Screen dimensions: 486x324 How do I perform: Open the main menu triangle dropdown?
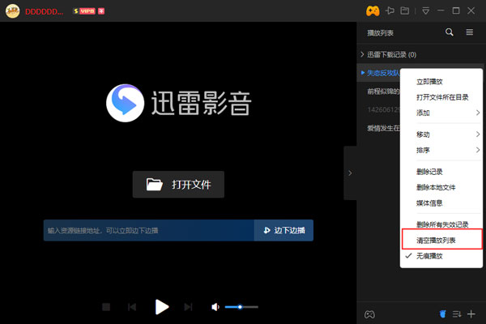(426, 11)
